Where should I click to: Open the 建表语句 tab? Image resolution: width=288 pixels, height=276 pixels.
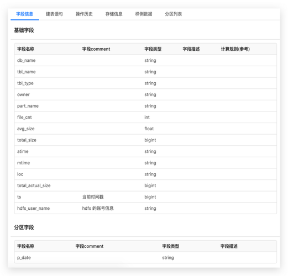pyautogui.click(x=54, y=14)
